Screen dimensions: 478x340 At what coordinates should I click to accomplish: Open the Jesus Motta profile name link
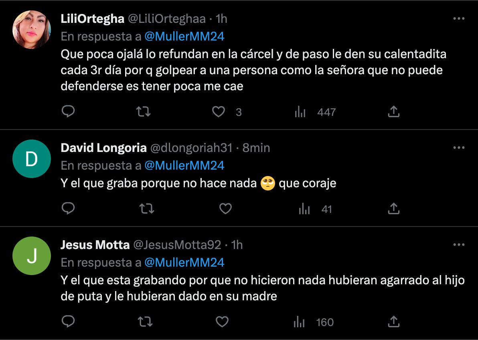[x=95, y=245]
